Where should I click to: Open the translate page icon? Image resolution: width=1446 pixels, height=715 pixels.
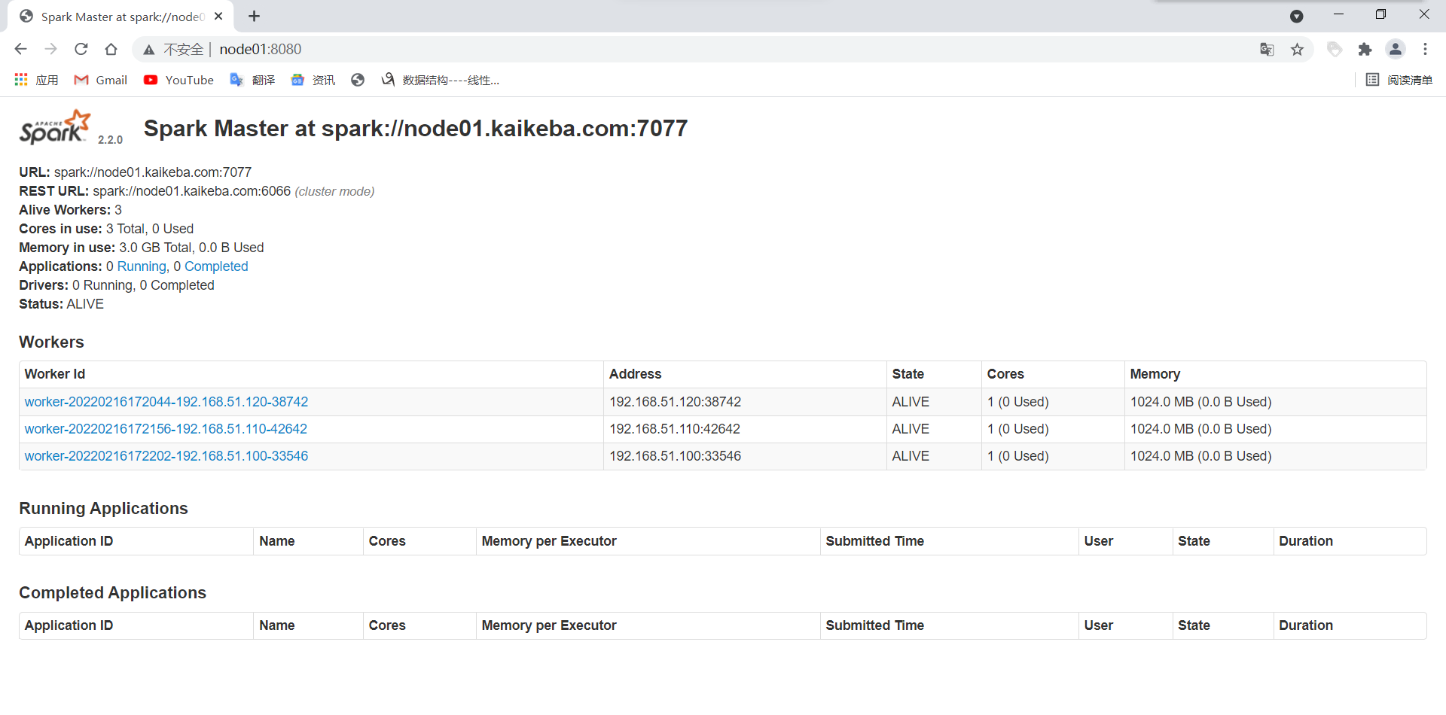pyautogui.click(x=1267, y=50)
